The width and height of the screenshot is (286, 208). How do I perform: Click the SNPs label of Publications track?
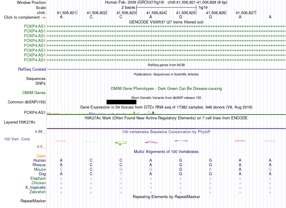41,83
